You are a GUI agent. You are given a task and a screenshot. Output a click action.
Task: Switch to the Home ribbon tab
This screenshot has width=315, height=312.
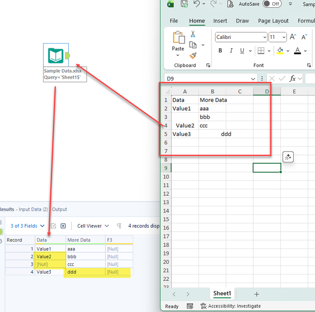pyautogui.click(x=197, y=21)
